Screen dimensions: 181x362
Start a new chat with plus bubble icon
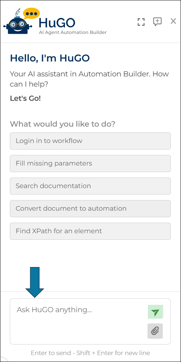pyautogui.click(x=157, y=22)
